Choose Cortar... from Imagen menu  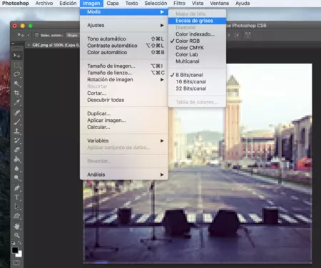click(x=124, y=93)
